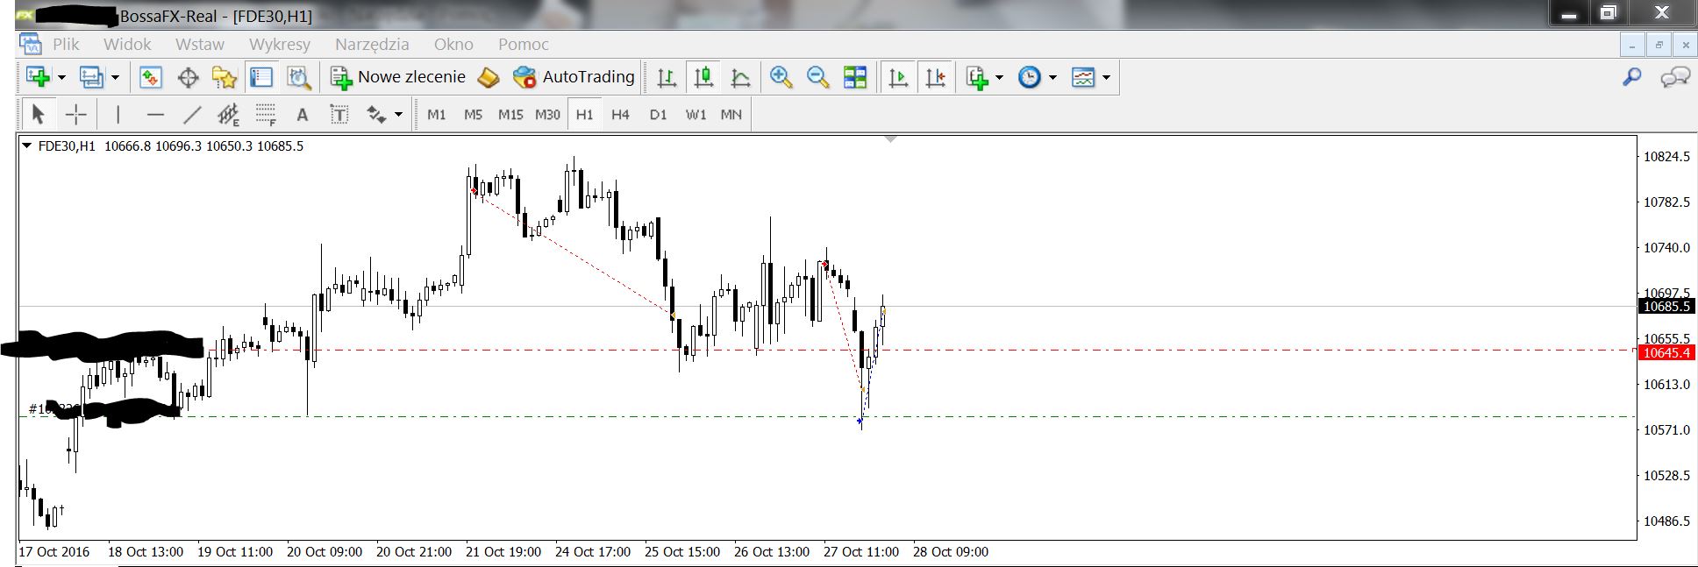Viewport: 1698px width, 567px height.
Task: Open the Widok menu
Action: 127,44
